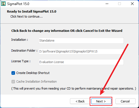Click the 'Destination Folder :' label
The width and height of the screenshot is (139, 108).
click(24, 51)
